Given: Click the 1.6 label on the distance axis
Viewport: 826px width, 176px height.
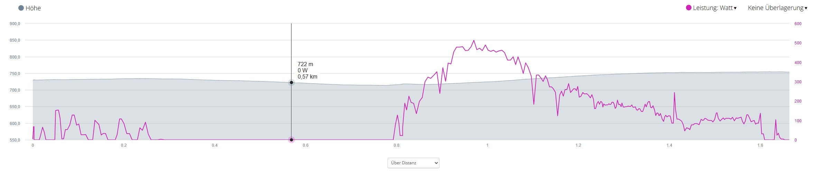Looking at the screenshot, I should tap(760, 145).
